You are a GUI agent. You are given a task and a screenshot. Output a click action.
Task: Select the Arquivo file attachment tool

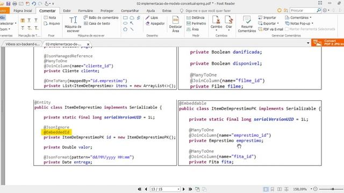(52, 24)
